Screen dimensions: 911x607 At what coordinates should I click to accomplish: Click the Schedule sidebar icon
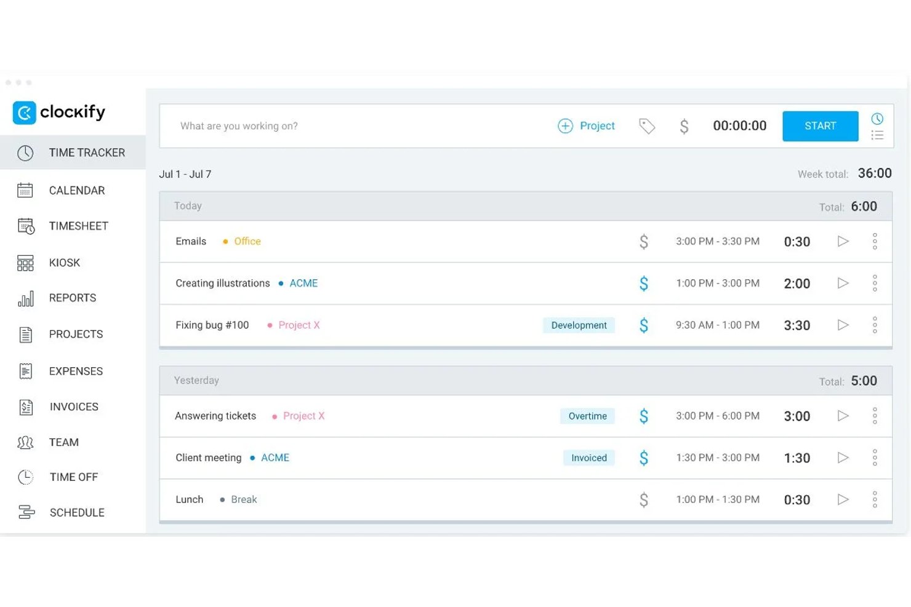click(x=26, y=512)
